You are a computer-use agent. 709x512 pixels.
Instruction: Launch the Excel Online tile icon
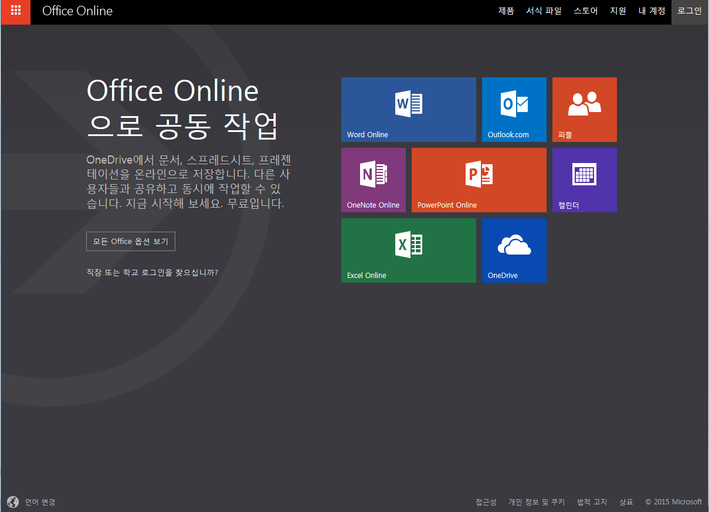409,245
